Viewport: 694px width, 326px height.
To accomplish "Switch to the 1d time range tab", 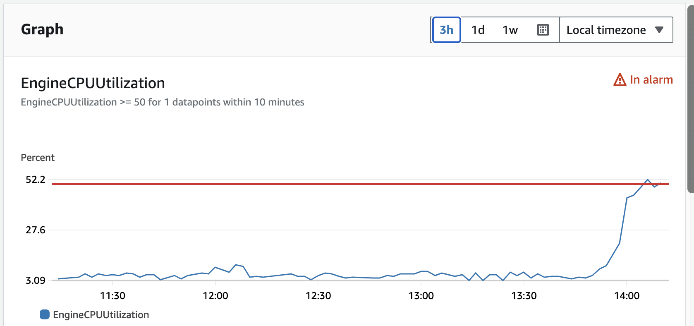I will point(478,29).
